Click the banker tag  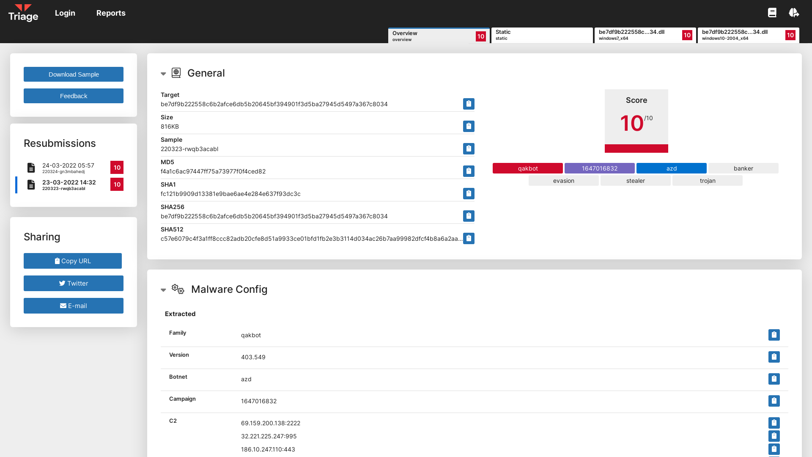coord(743,168)
